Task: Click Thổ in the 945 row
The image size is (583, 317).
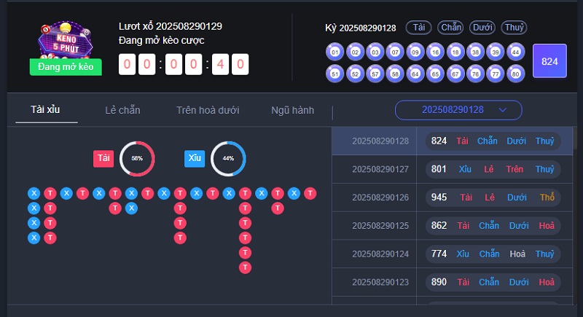Action: pyautogui.click(x=547, y=197)
